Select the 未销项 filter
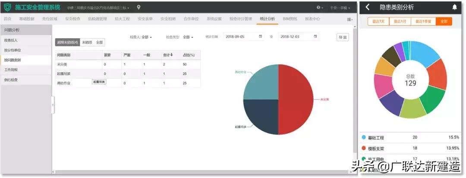466x178 pixels. click(x=86, y=42)
